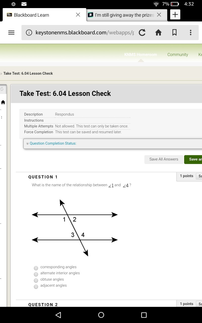Choose 'adjacent angles' answer option
Image resolution: width=202 pixels, height=323 pixels.
click(36, 287)
